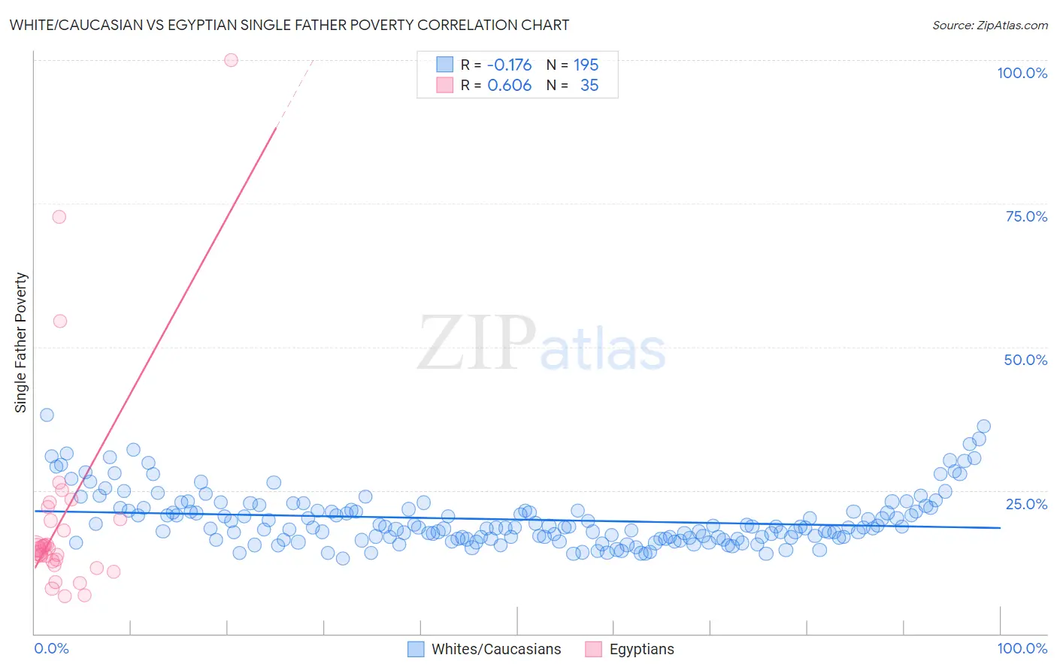The height and width of the screenshot is (670, 1057).
Task: Select the Egyptians legend label
Action: [642, 649]
